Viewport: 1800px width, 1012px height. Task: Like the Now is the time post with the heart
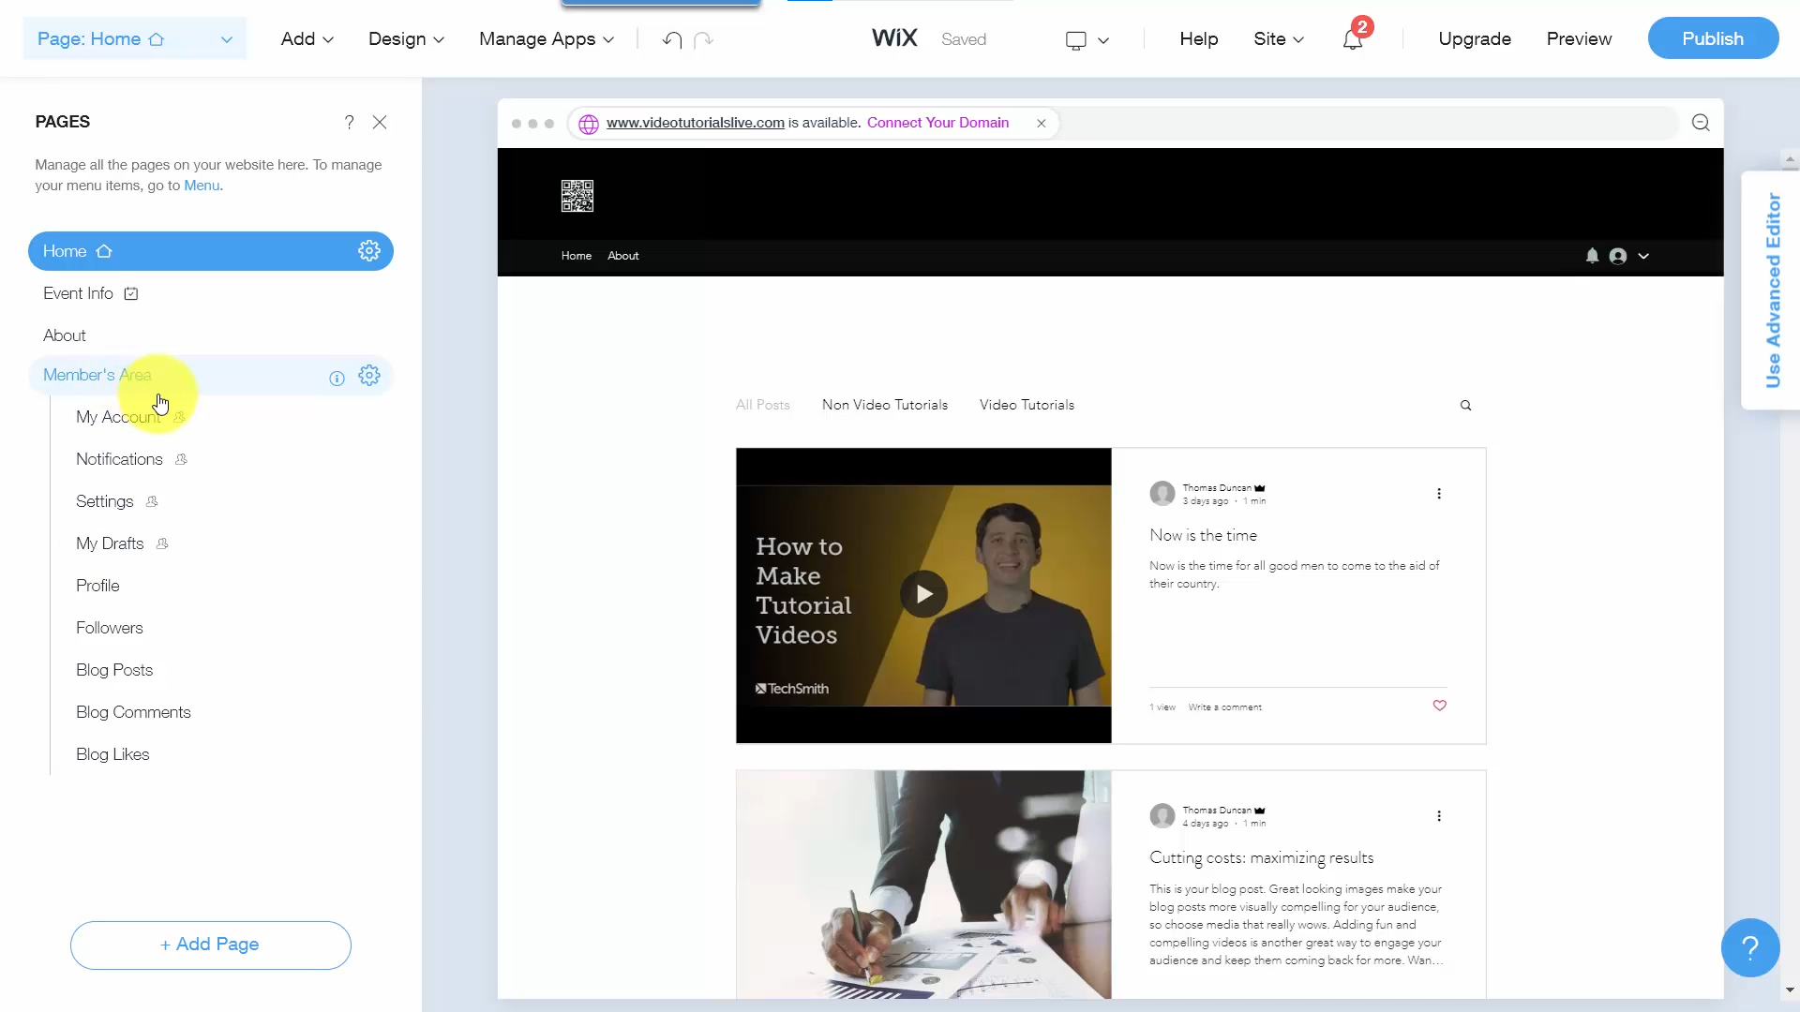click(1439, 706)
